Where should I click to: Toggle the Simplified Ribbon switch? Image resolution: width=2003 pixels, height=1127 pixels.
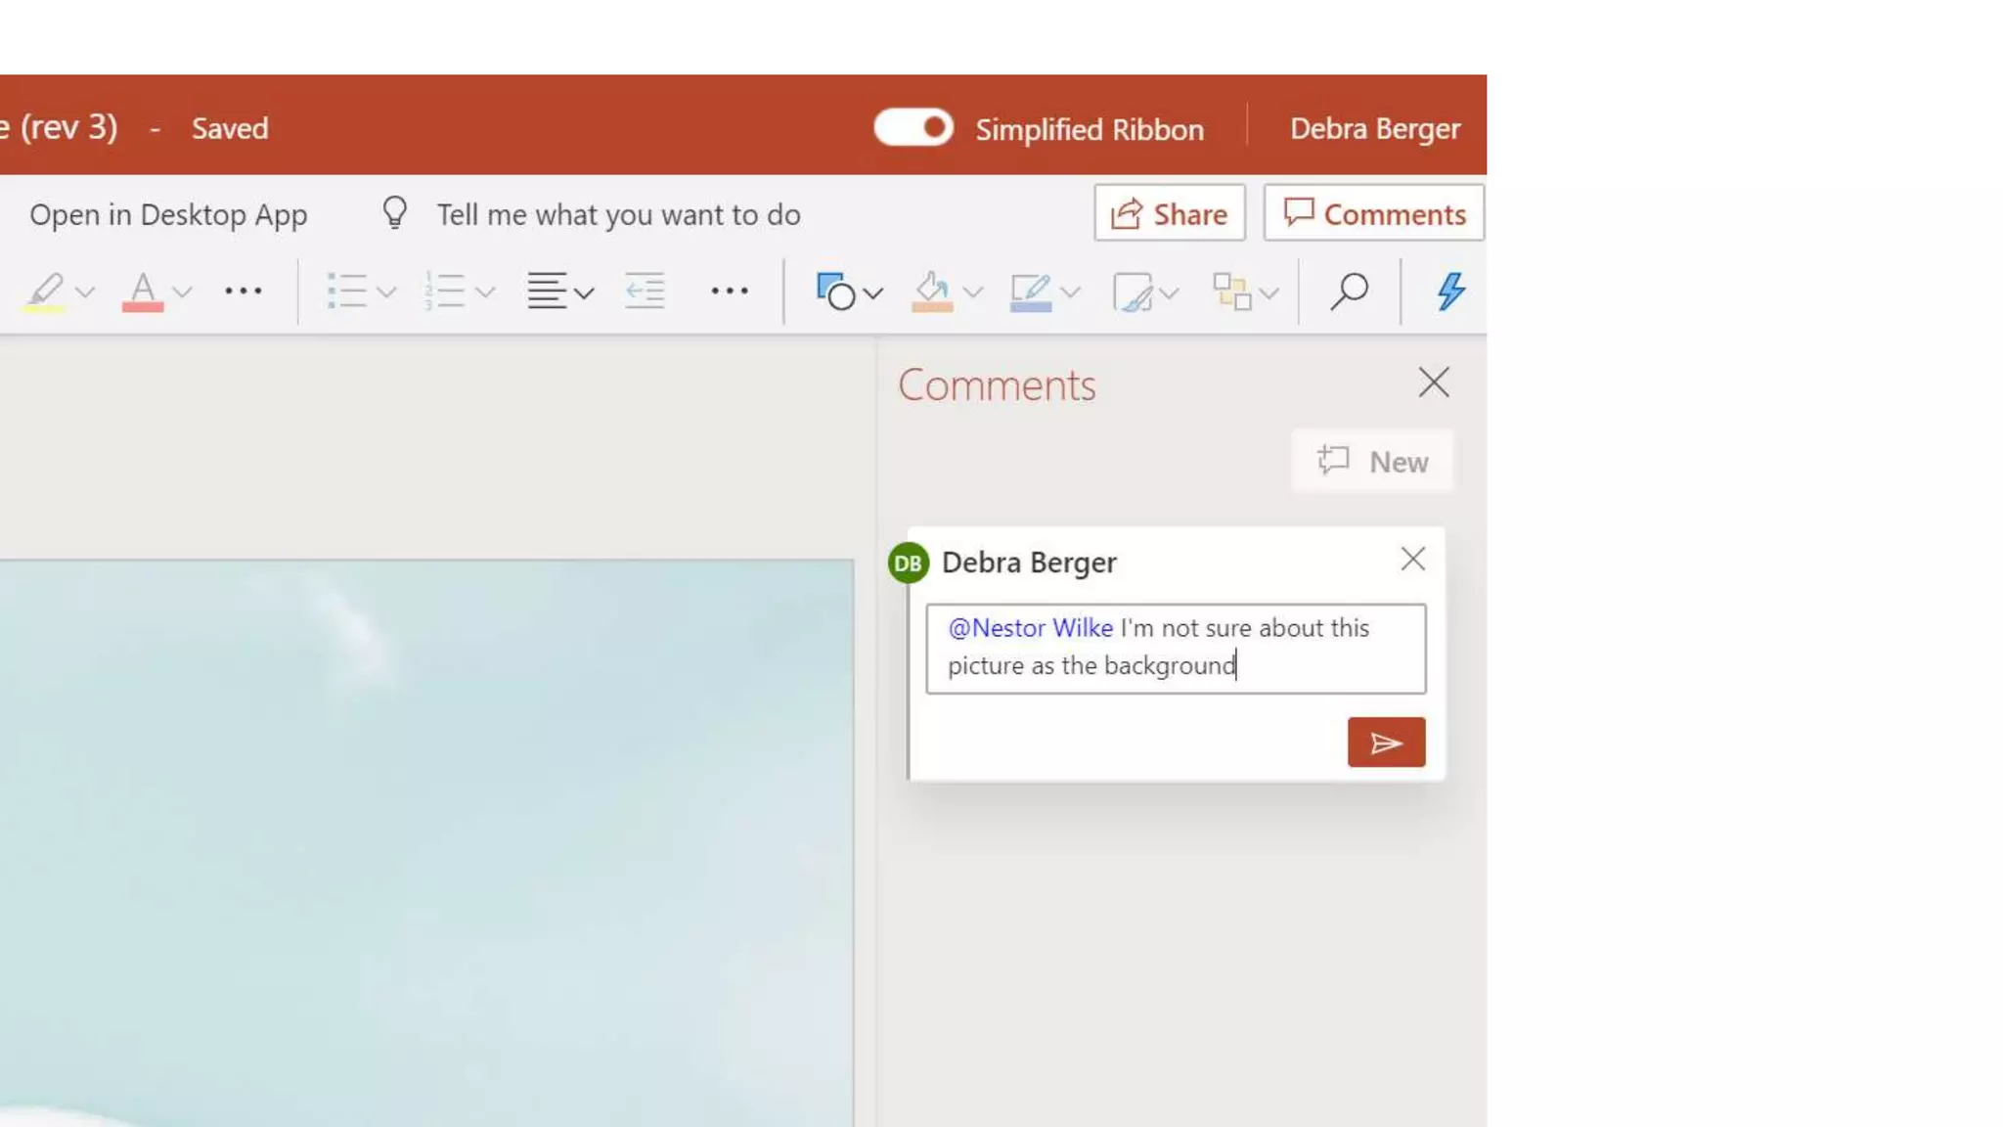click(x=913, y=128)
